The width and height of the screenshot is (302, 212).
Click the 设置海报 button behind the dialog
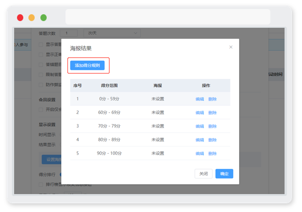[x=51, y=160]
